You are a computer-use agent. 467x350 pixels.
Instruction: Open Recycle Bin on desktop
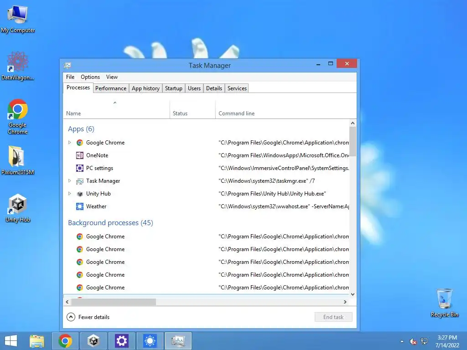click(444, 303)
